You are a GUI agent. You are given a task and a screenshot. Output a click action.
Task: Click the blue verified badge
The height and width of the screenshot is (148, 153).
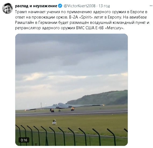[60, 6]
